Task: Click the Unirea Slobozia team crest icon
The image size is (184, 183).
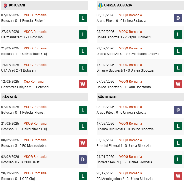Action: 100,5
